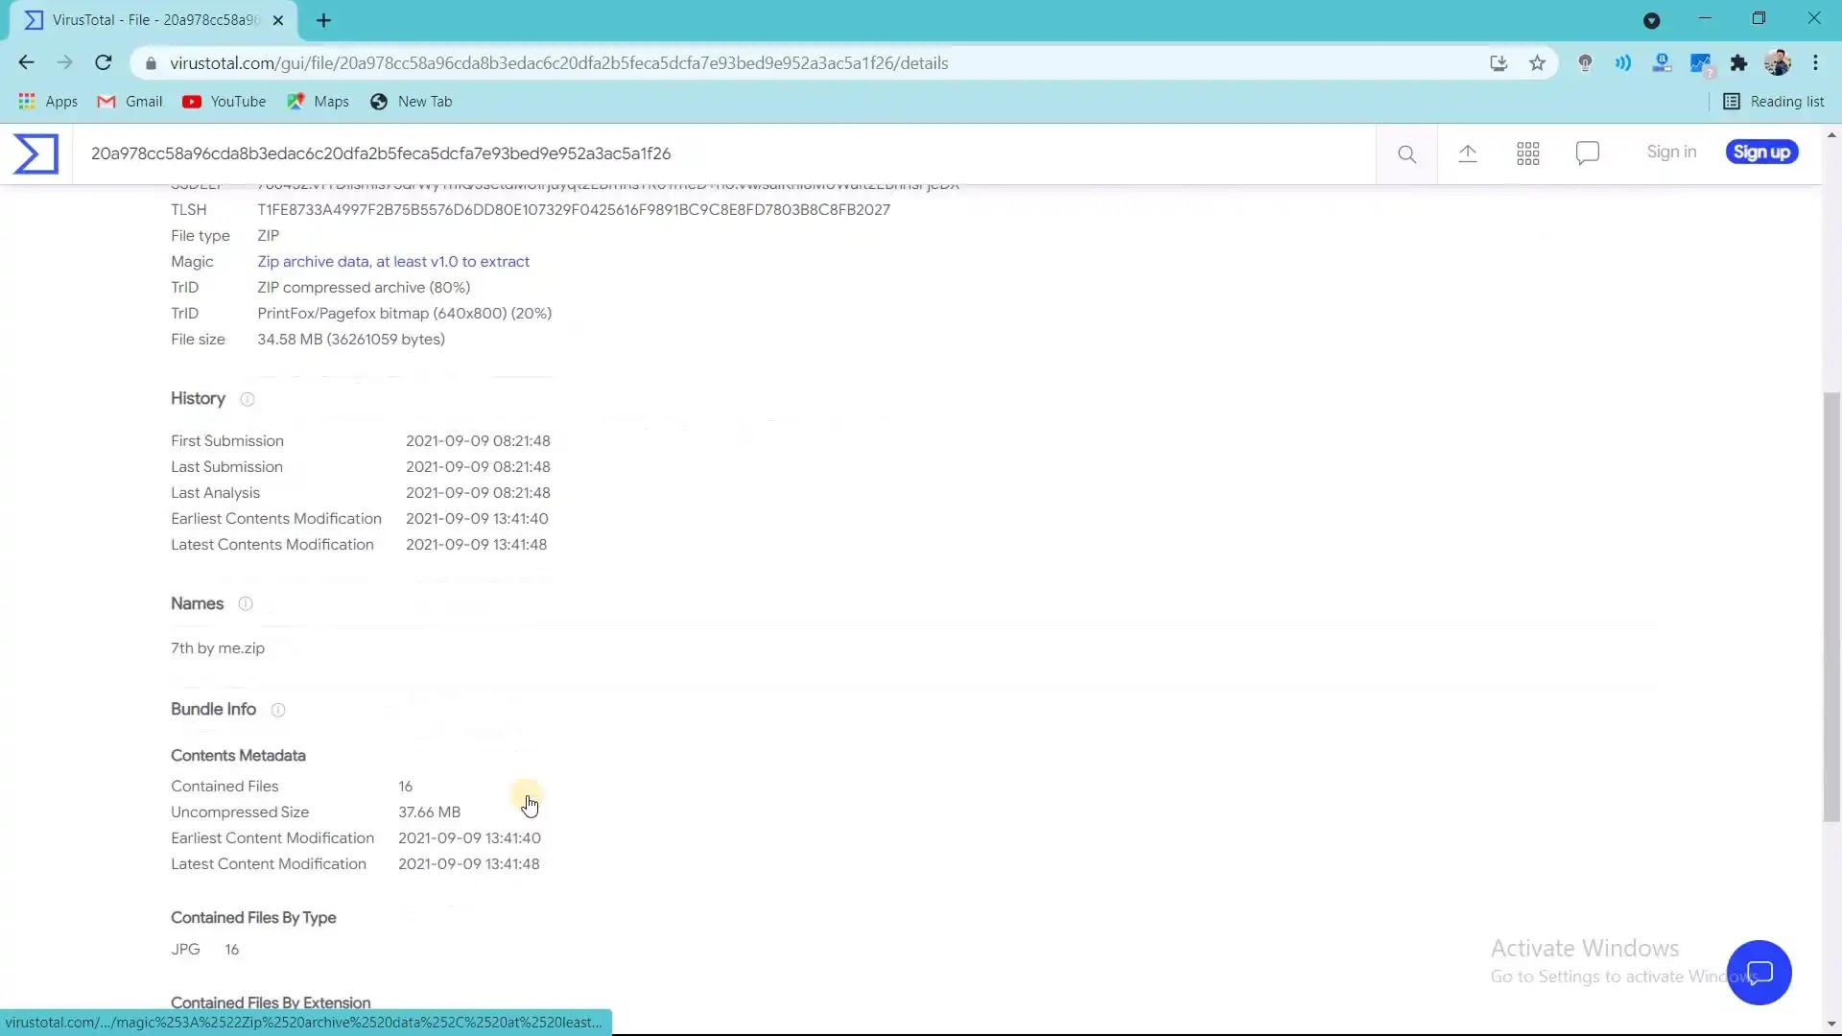Open the comments speech bubble icon
1842x1036 pixels.
1588,153
